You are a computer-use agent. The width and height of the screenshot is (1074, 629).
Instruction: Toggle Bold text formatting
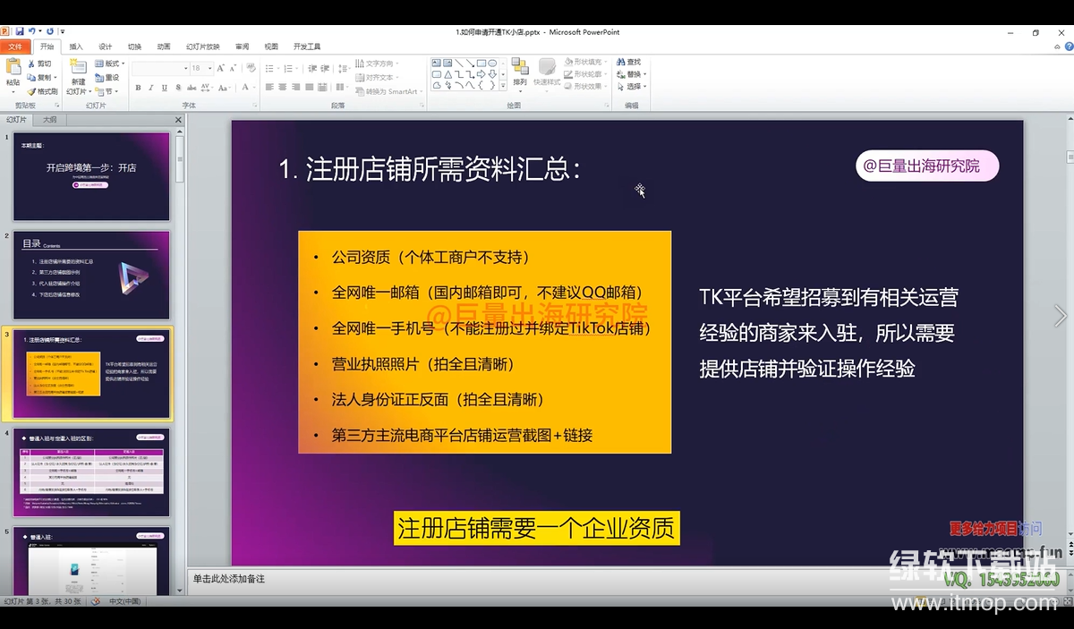(138, 88)
